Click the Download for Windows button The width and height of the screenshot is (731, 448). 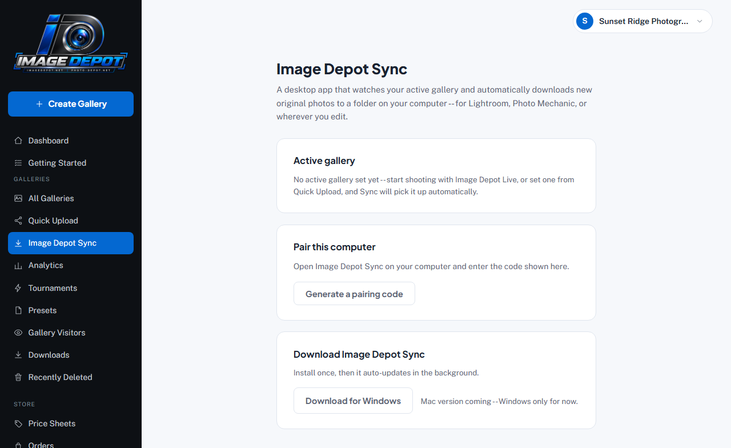(x=353, y=401)
